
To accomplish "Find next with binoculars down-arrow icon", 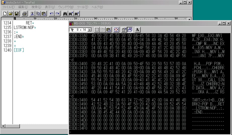I will 77,14.
